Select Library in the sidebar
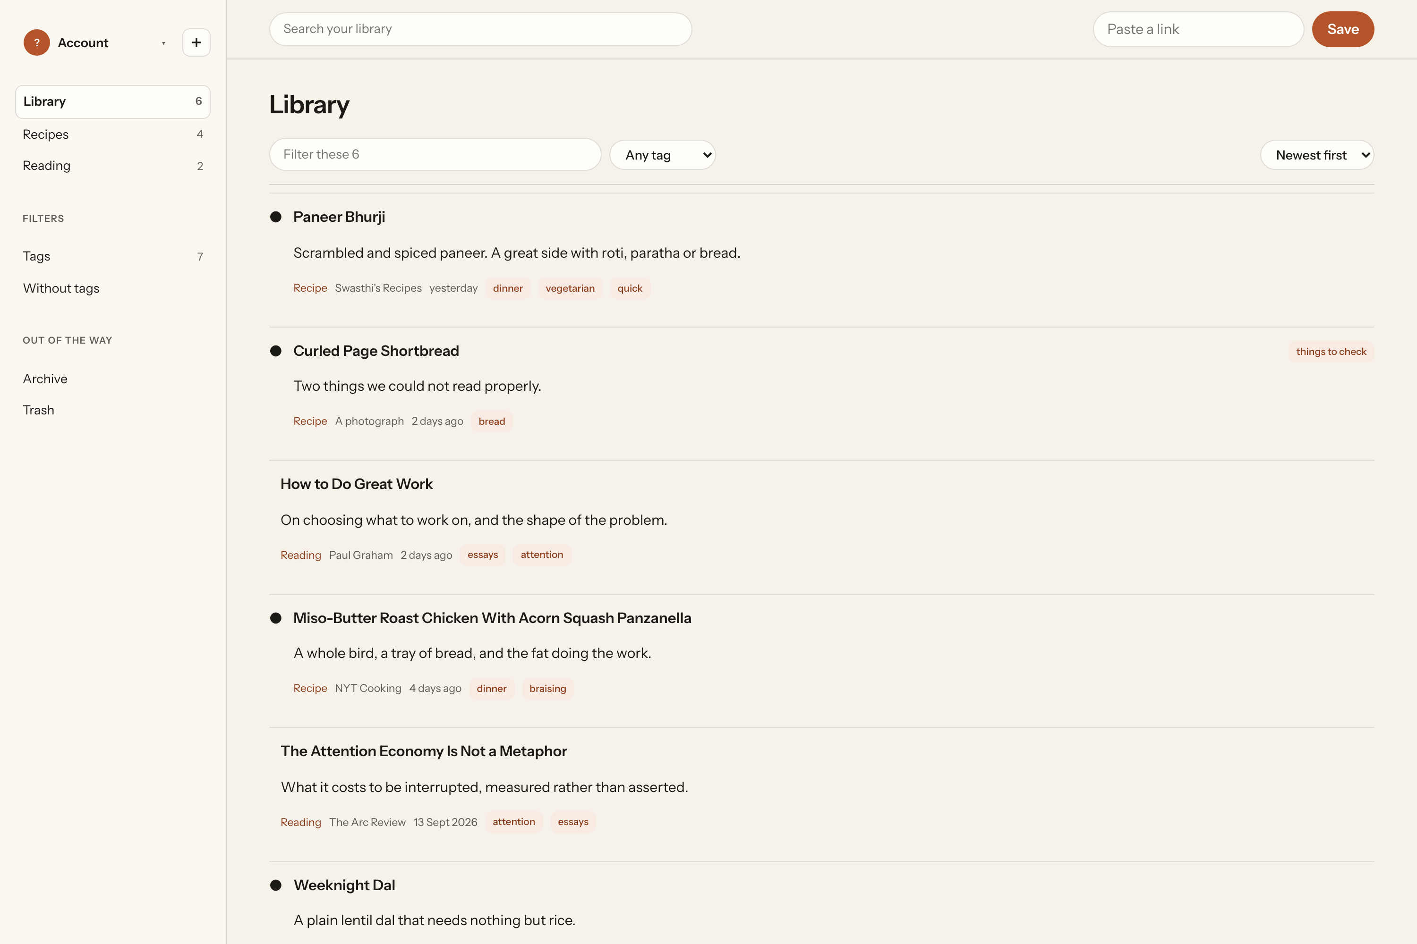 point(113,102)
